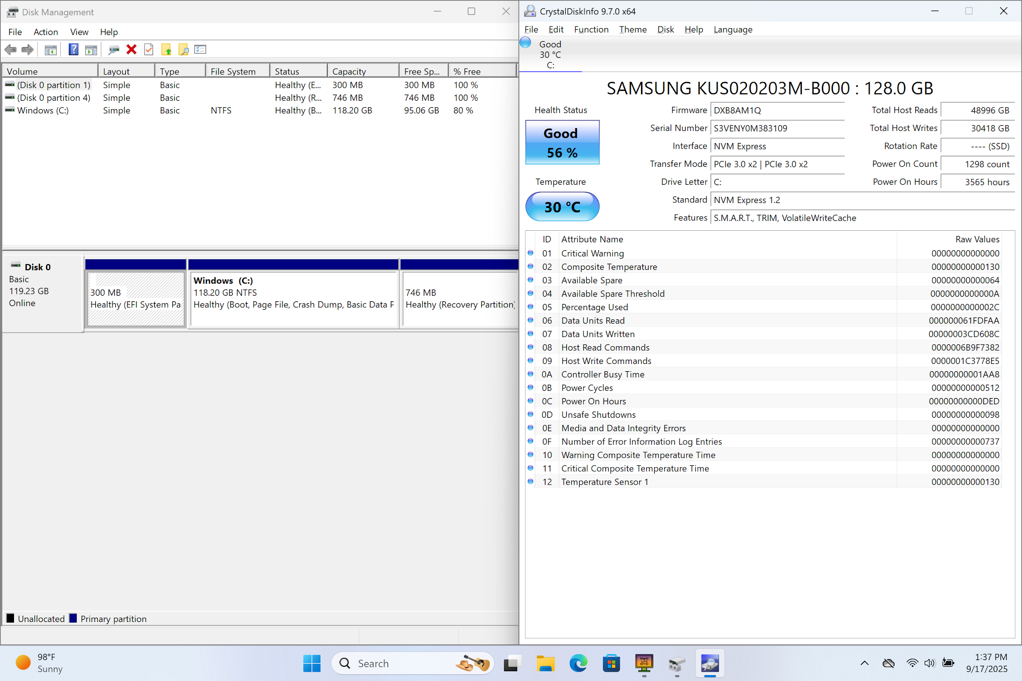Open the File menu in Disk Management

(x=15, y=32)
